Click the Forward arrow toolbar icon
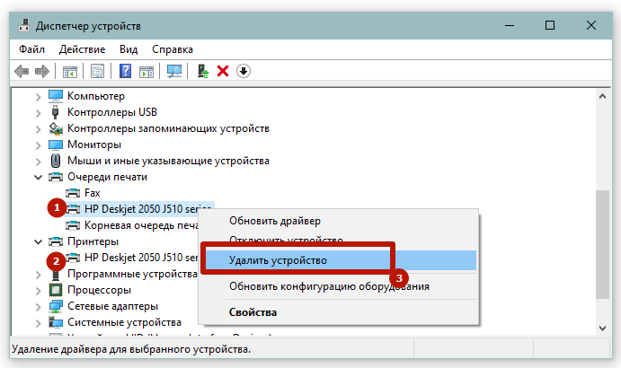The width and height of the screenshot is (621, 368). (x=42, y=71)
